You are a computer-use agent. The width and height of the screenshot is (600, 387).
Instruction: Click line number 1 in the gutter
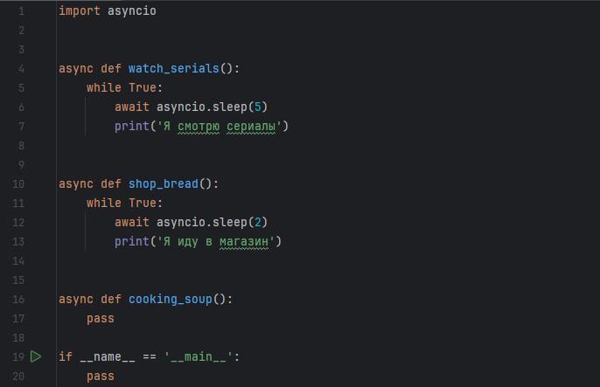[21, 11]
